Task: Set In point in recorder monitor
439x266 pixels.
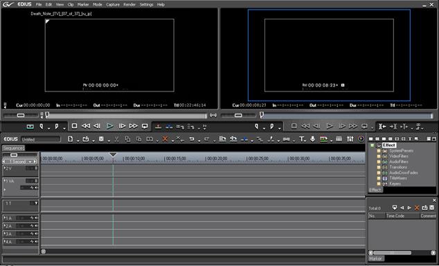Action: 256,127
